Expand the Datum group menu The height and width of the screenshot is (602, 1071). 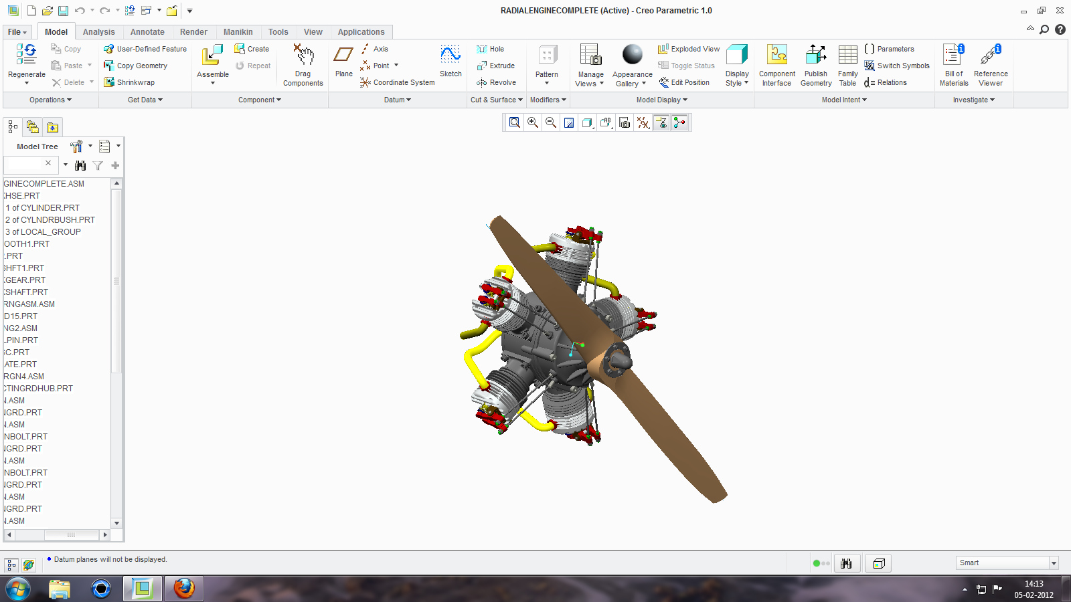click(x=398, y=100)
